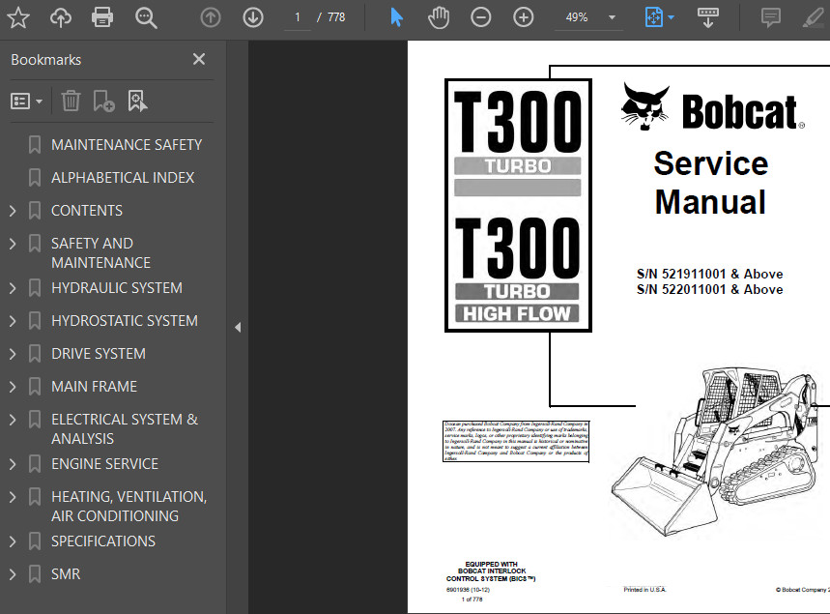Click the star bookmark icon in toolbar
Viewport: 830px width, 614px height.
click(x=18, y=17)
